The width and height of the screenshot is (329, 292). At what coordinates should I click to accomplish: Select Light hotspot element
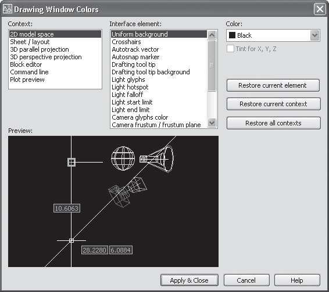[x=159, y=87]
